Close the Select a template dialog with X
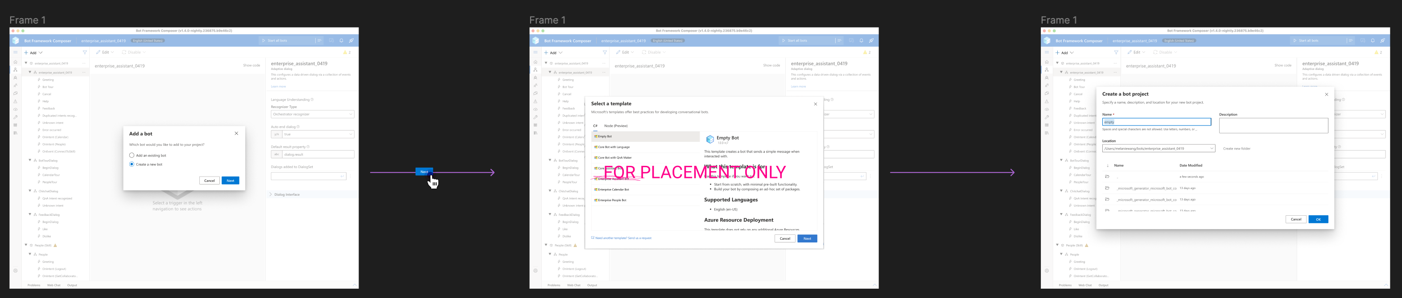This screenshot has height=298, width=1402. click(815, 104)
